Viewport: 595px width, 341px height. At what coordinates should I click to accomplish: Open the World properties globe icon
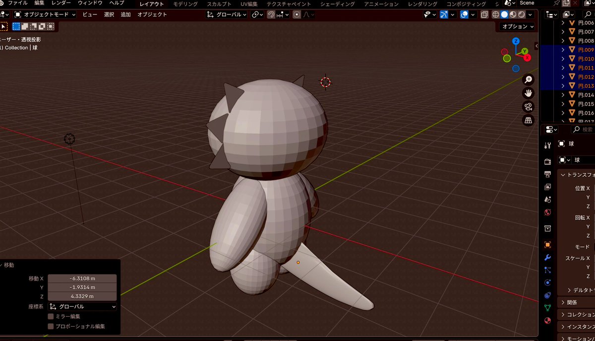point(547,212)
